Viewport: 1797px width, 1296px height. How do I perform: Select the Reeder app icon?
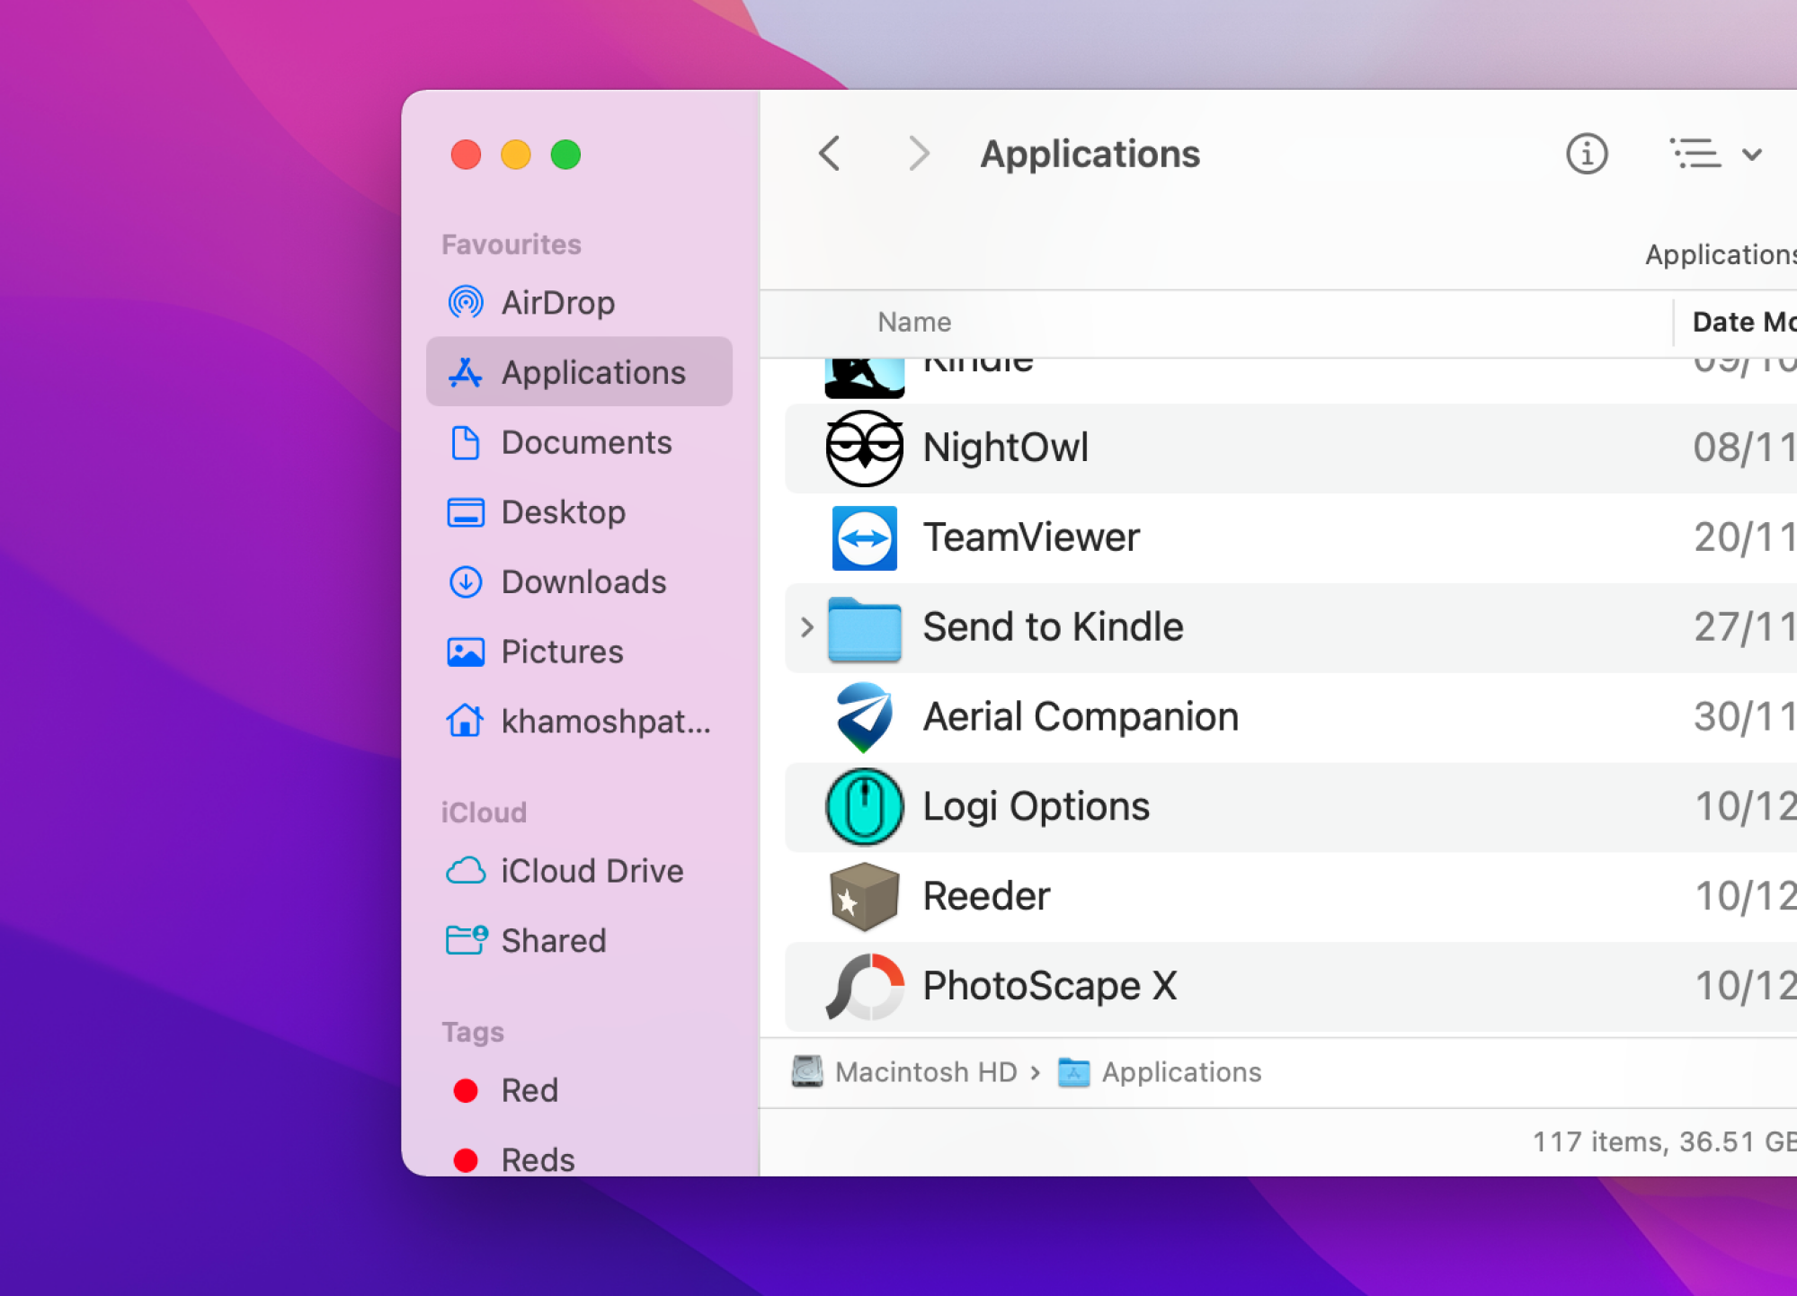[x=864, y=896]
